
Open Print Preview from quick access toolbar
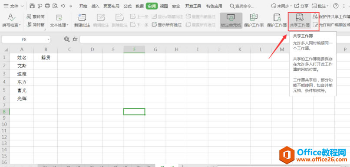coord(55,6)
